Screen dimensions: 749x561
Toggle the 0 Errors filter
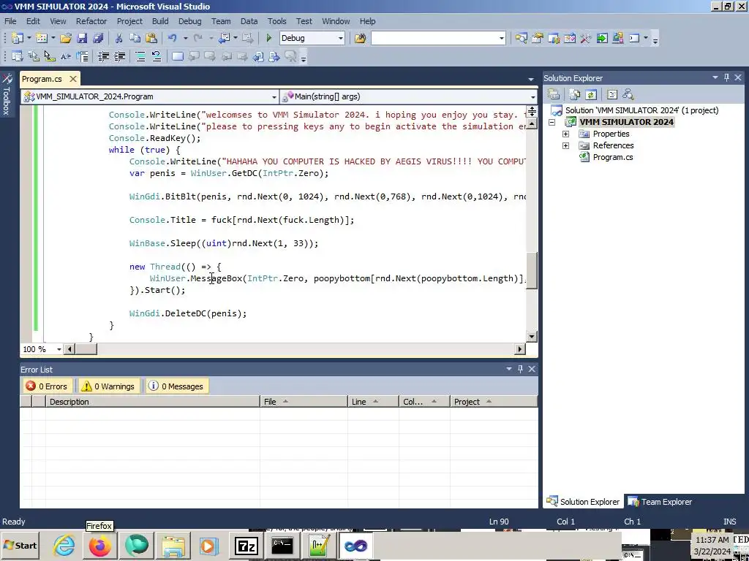click(47, 386)
